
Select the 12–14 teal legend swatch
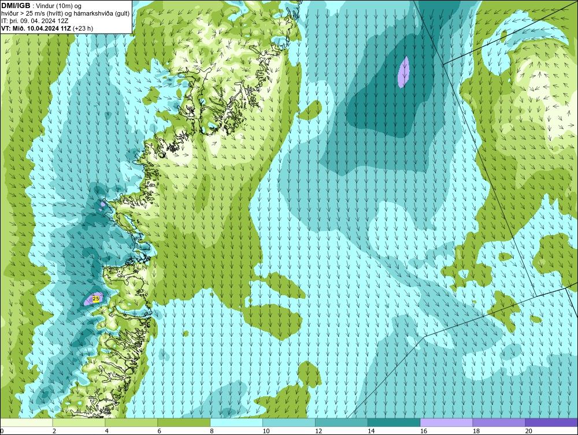point(342,422)
